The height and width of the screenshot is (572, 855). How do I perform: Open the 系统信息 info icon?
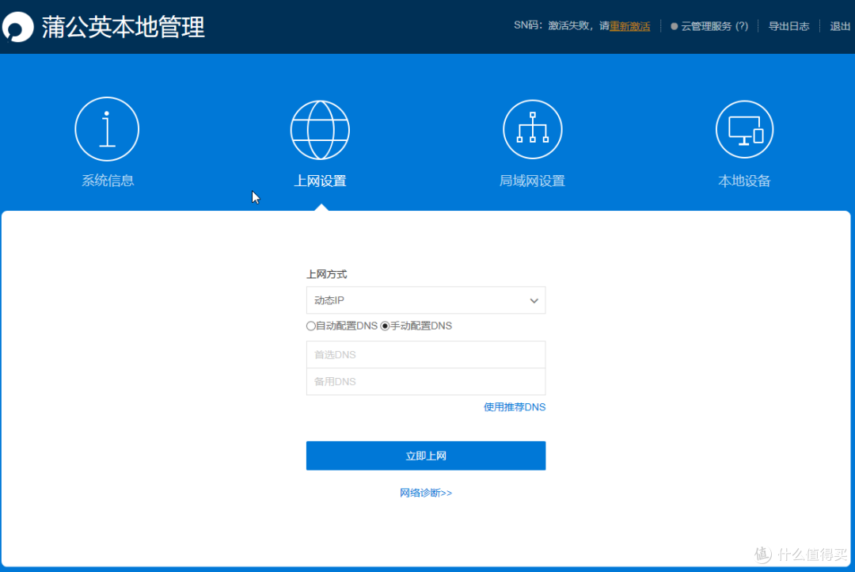point(107,129)
